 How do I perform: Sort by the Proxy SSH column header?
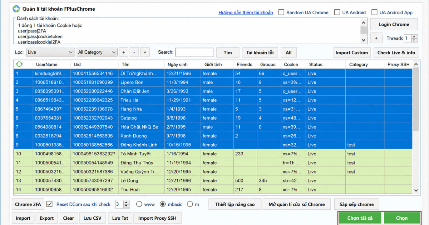coord(398,65)
